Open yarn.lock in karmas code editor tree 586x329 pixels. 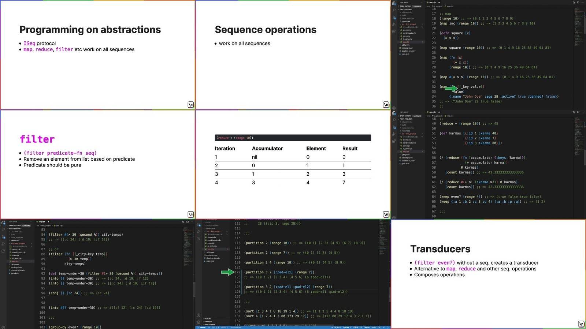pyautogui.click(x=404, y=164)
